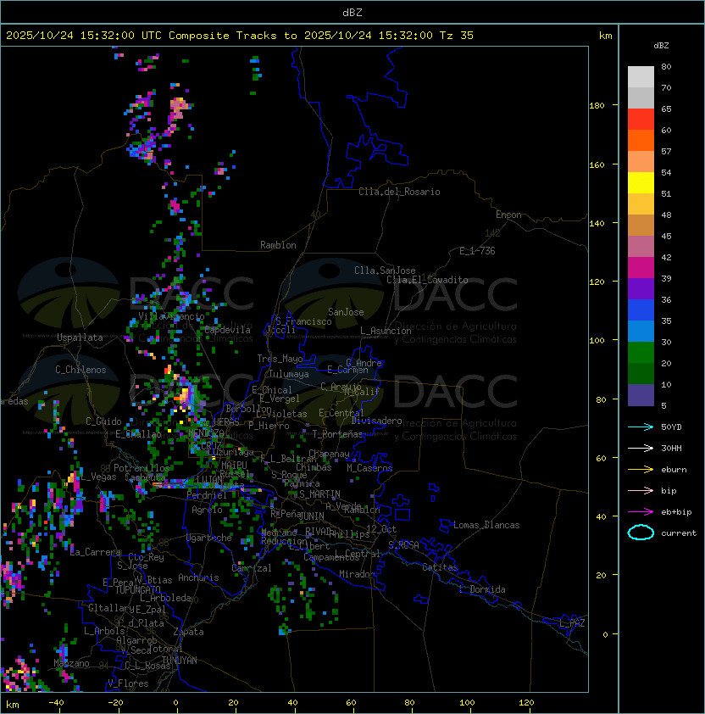Select the pink bip arrow legend icon
Image resolution: width=705 pixels, height=714 pixels.
pyautogui.click(x=641, y=490)
